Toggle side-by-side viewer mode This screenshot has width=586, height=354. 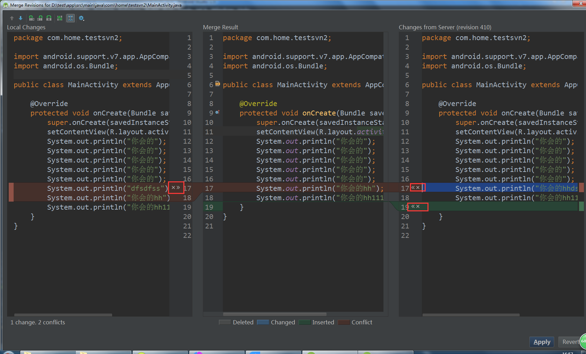[71, 18]
